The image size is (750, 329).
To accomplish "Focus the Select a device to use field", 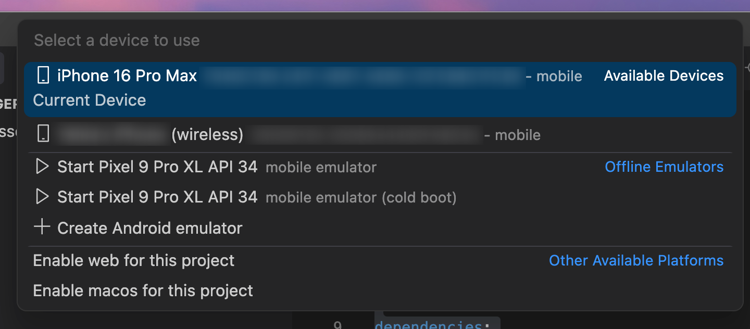I will point(380,41).
